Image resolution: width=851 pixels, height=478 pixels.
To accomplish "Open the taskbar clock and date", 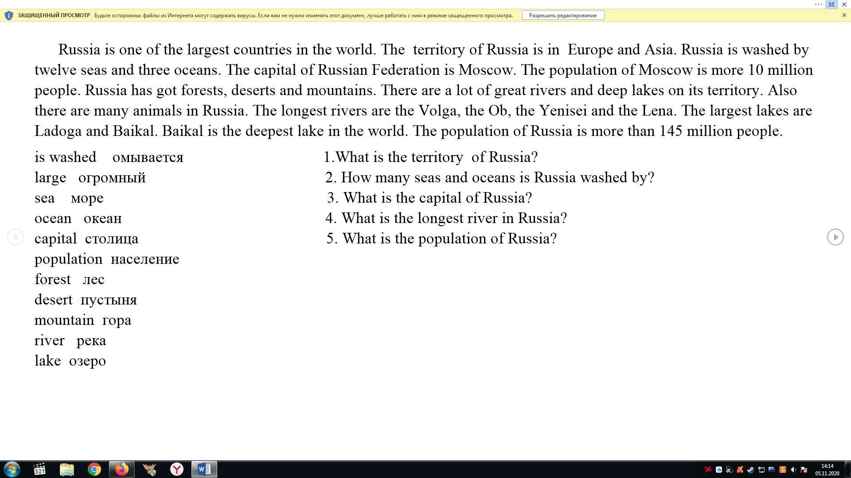I will (x=827, y=470).
